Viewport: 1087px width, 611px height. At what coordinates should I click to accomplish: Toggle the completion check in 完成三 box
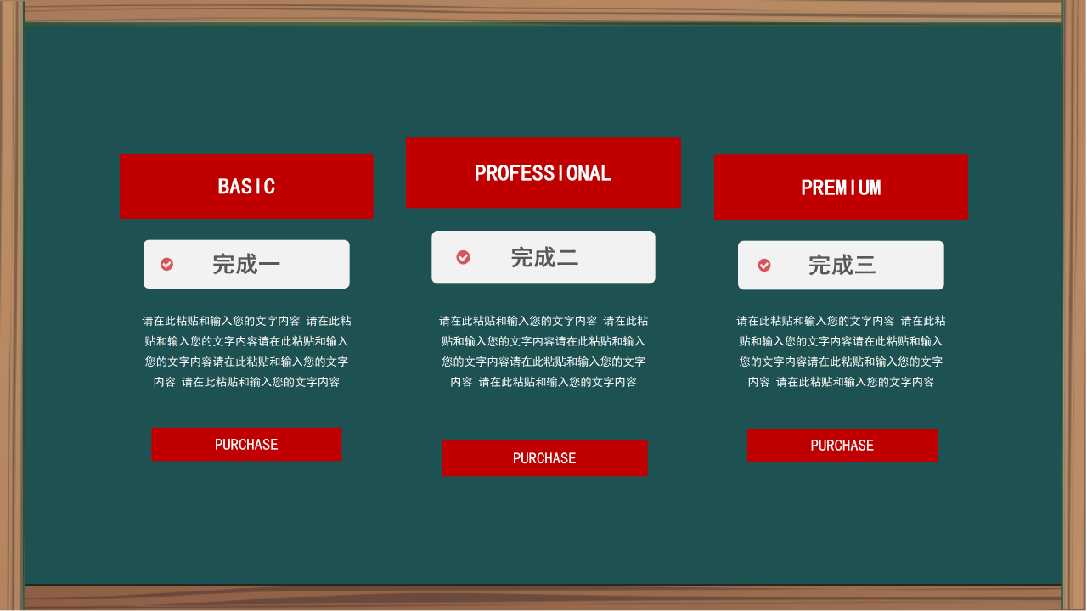coord(764,265)
